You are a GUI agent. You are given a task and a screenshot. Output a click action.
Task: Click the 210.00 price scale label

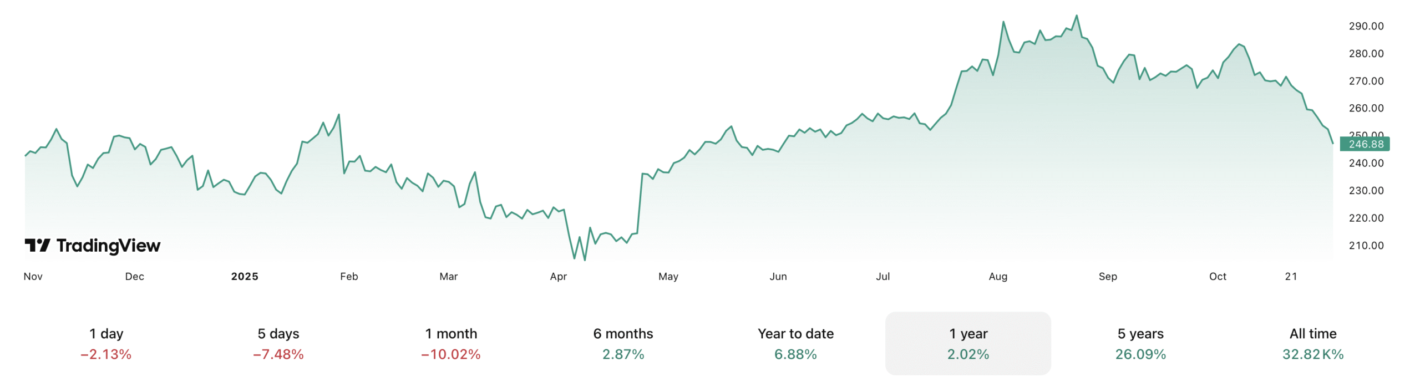[1366, 245]
